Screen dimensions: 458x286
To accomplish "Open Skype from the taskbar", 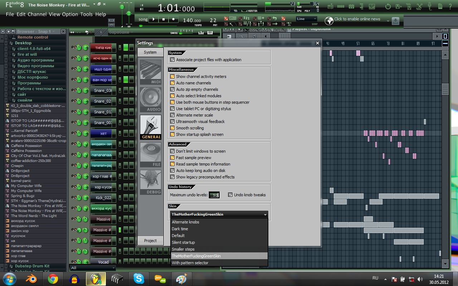I will click(138, 278).
